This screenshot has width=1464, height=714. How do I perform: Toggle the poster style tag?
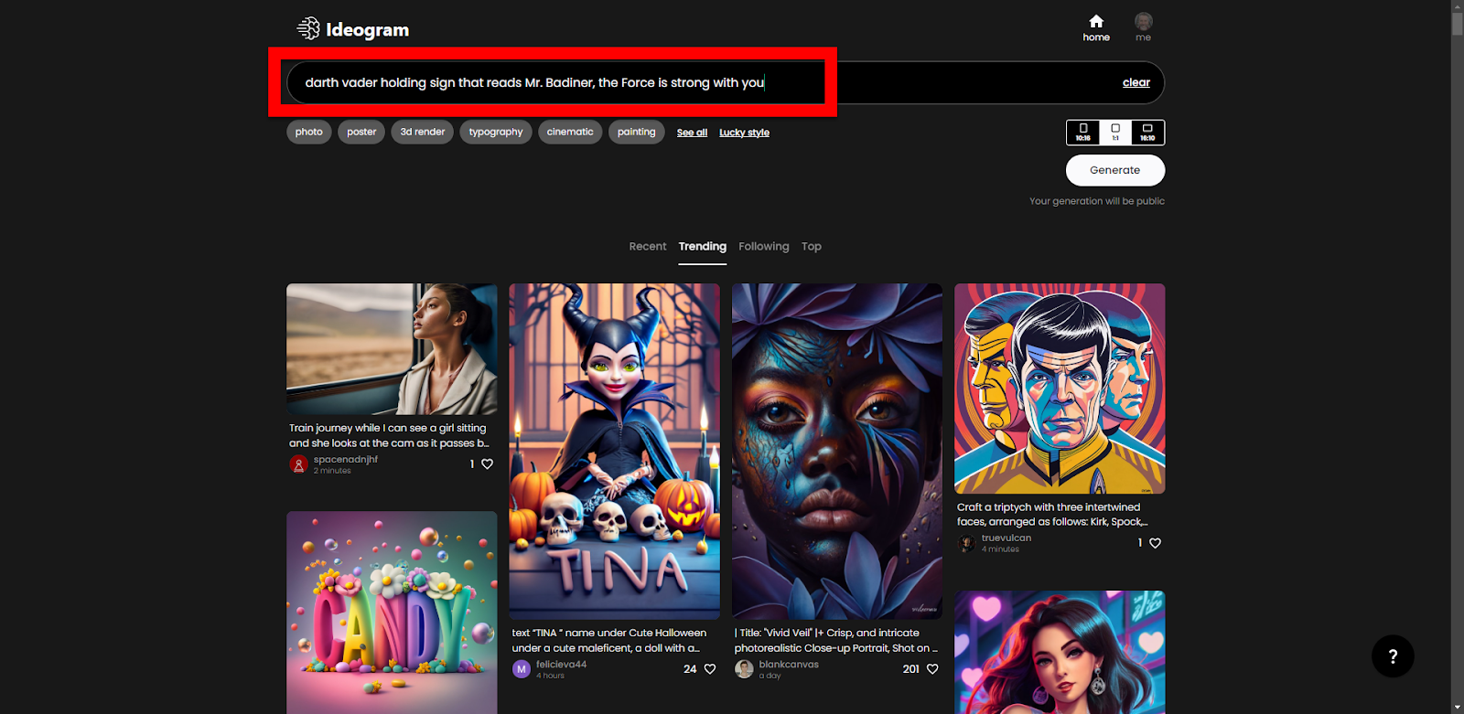point(361,132)
